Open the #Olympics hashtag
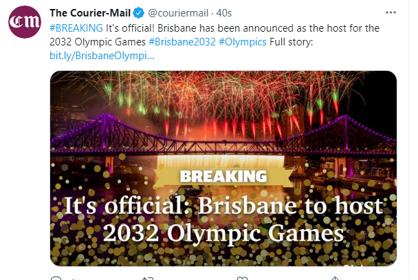Viewport: 418px width, 280px height. pos(243,42)
